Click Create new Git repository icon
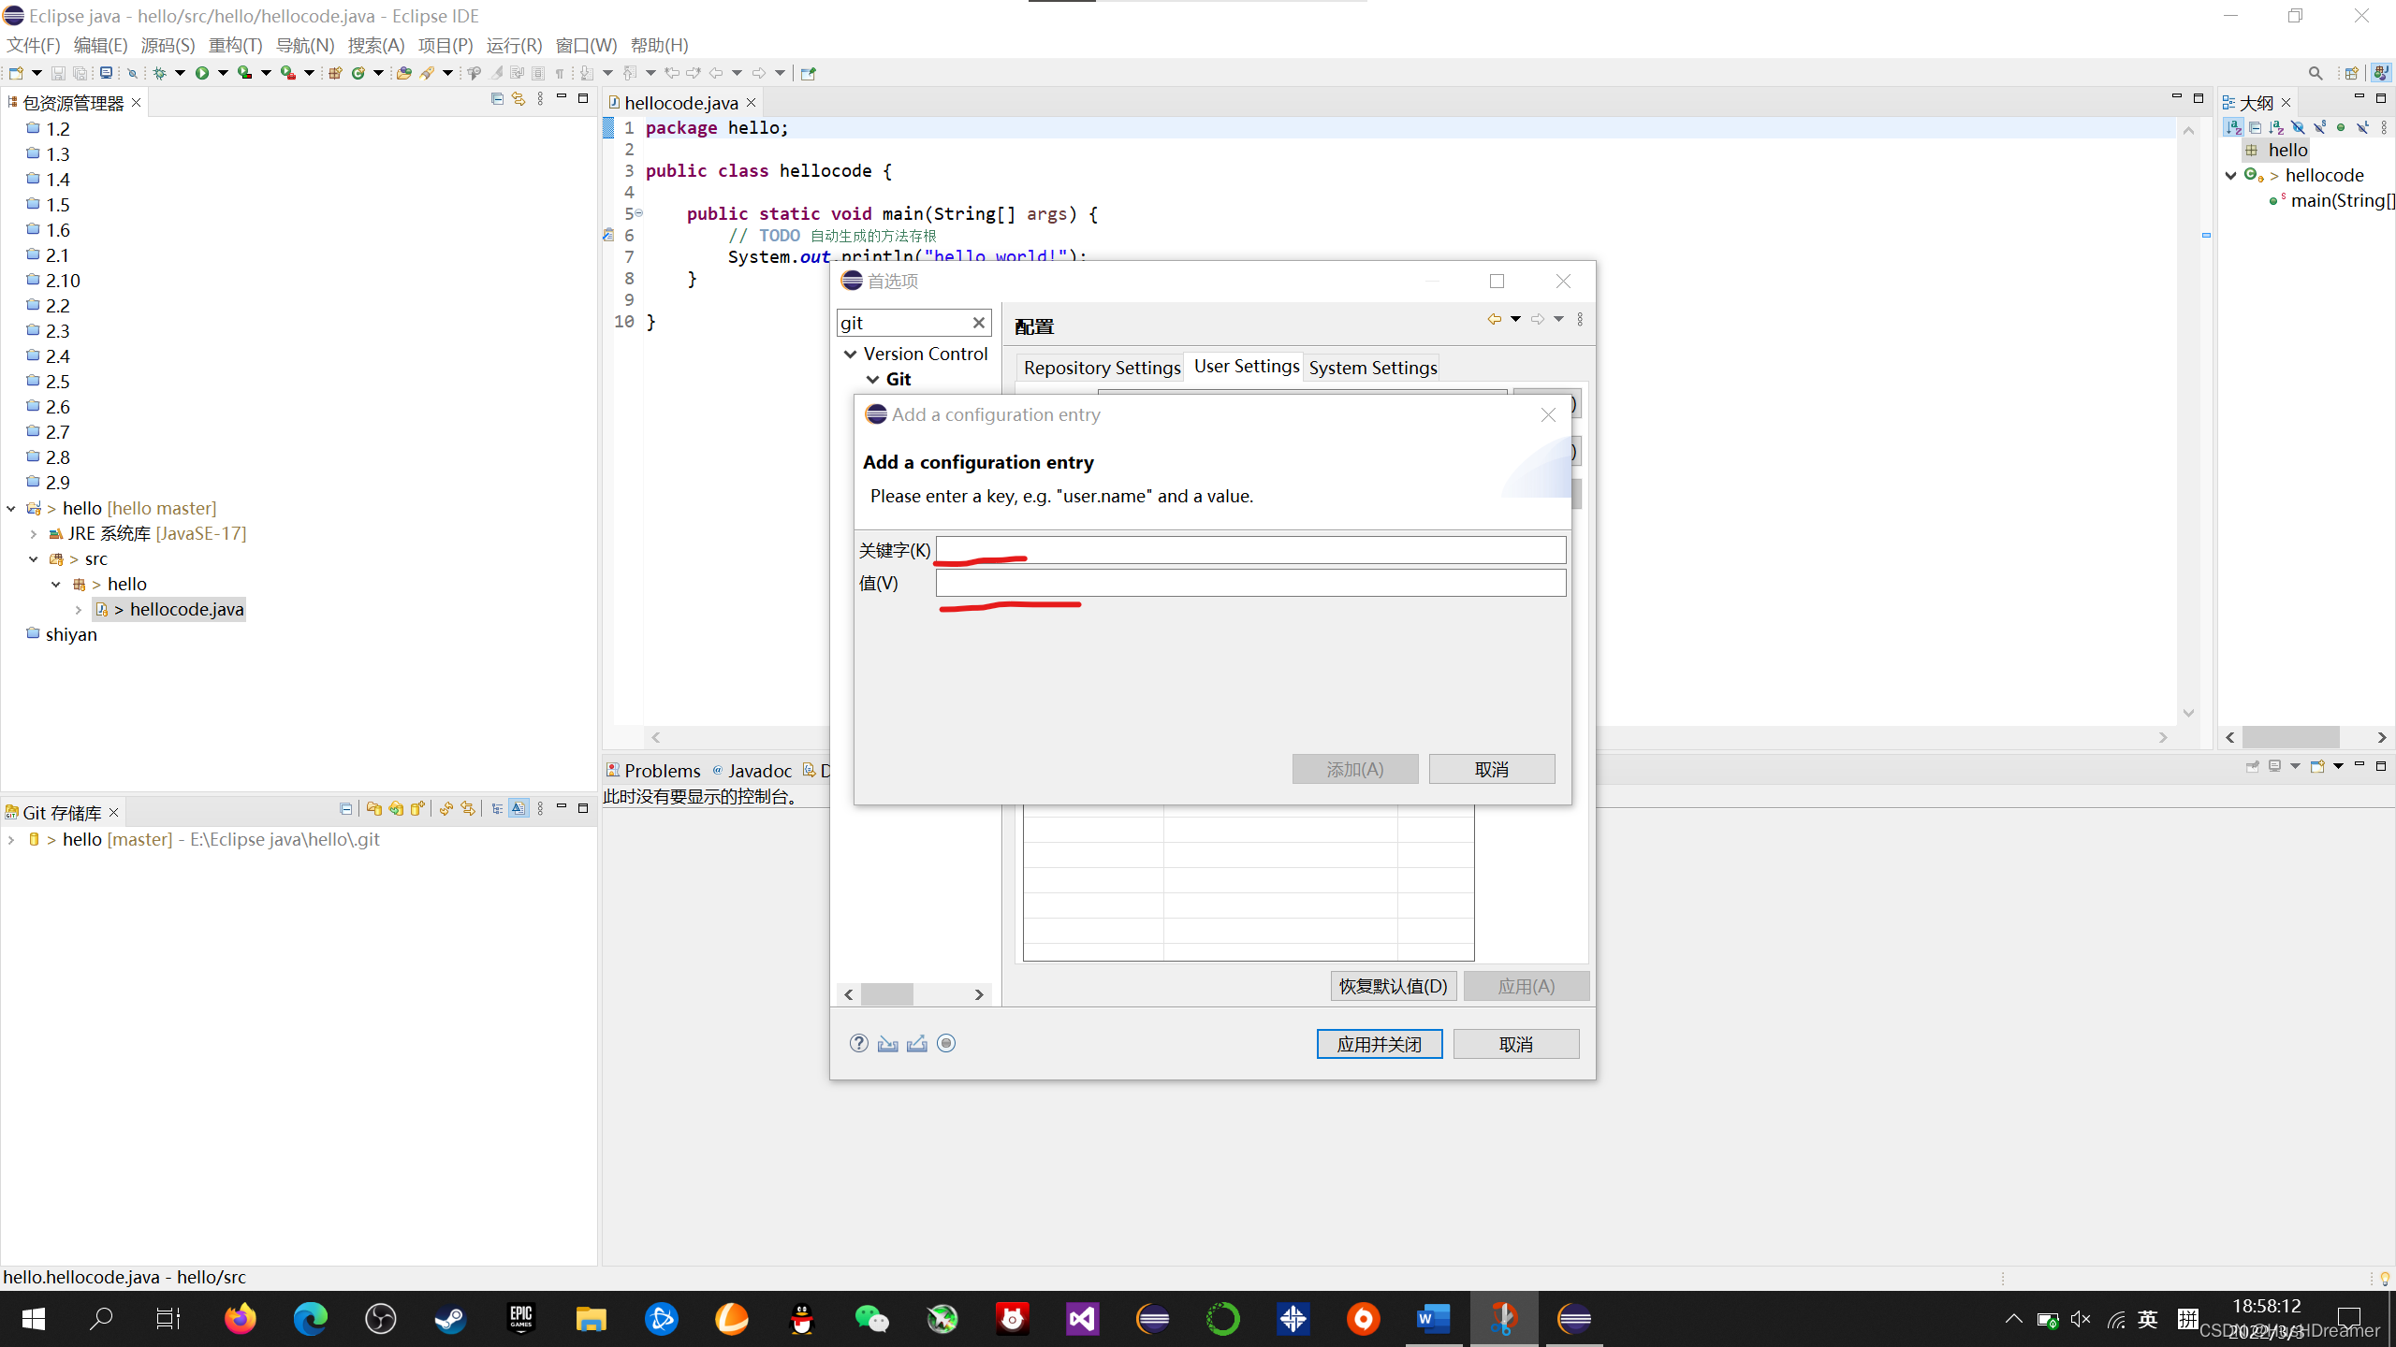 click(x=417, y=808)
